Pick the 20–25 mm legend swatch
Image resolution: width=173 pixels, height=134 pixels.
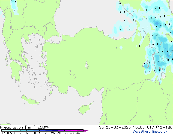point(49,130)
